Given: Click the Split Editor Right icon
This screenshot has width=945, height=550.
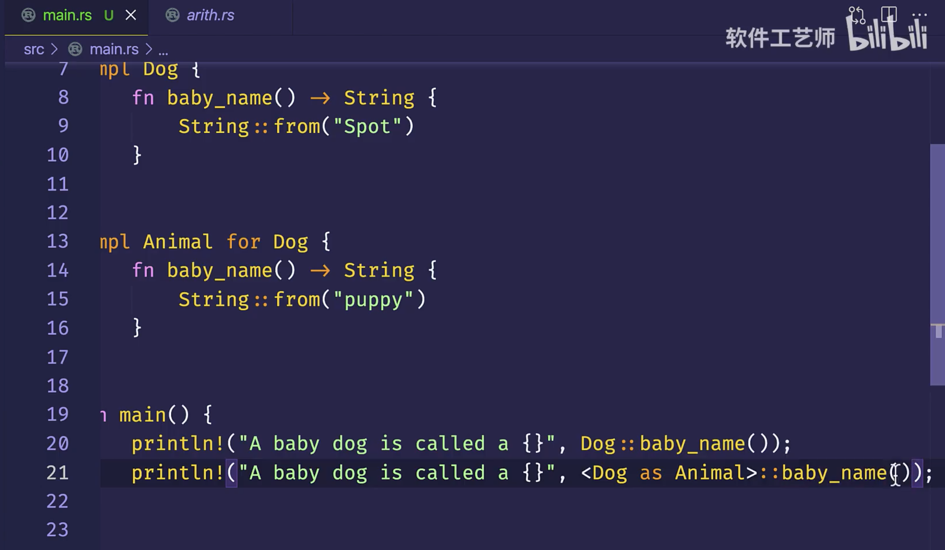Looking at the screenshot, I should click(888, 15).
